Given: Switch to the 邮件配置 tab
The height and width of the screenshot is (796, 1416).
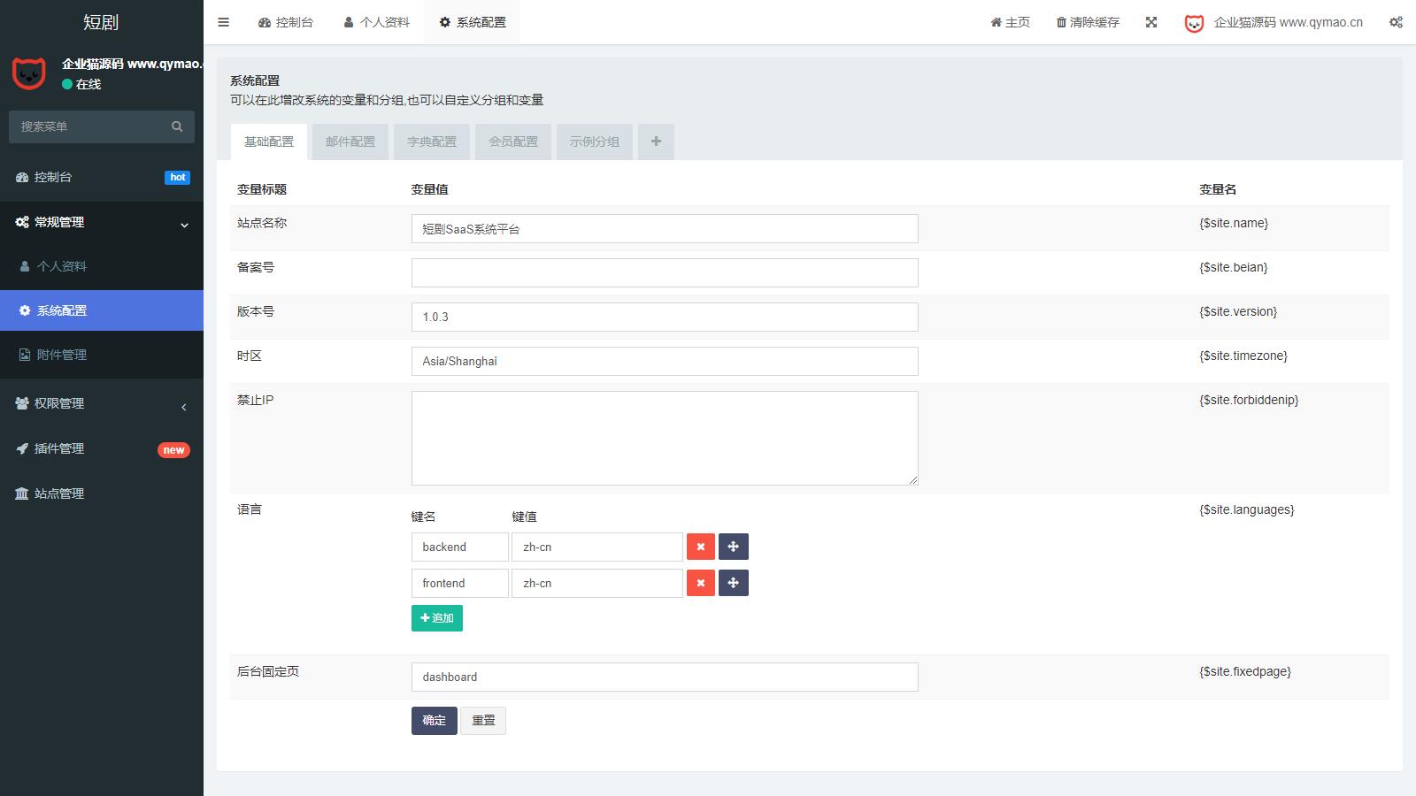Looking at the screenshot, I should (350, 142).
